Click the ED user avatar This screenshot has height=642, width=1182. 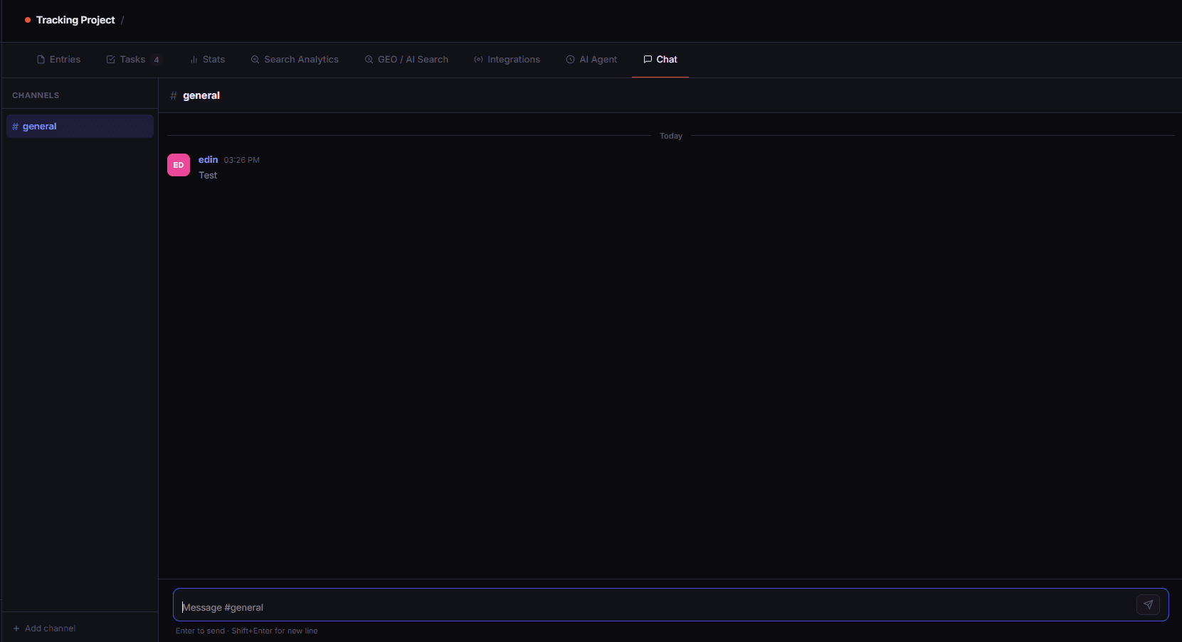click(x=179, y=165)
